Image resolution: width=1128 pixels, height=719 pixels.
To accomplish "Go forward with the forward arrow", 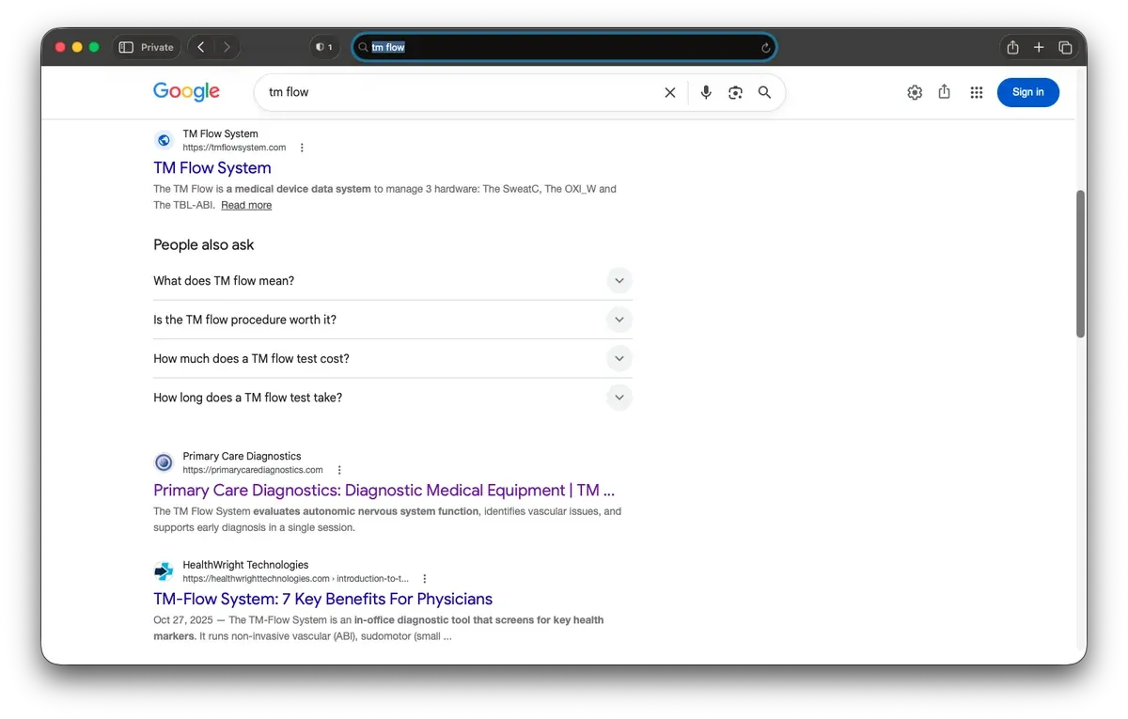I will tap(227, 47).
